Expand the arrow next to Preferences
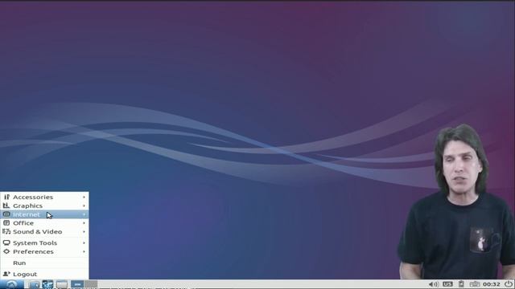515x289 pixels. [84, 251]
